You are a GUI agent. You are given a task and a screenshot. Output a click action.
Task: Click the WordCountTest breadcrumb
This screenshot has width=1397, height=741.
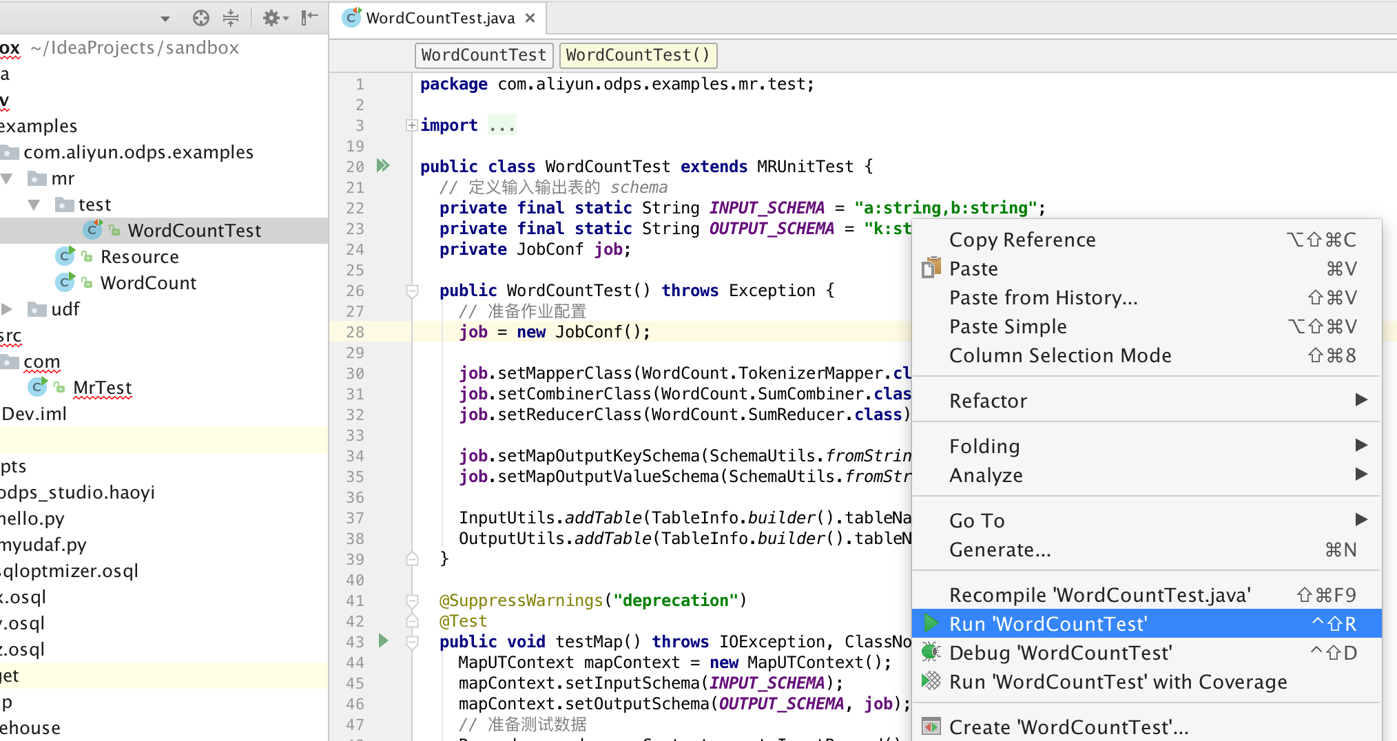(x=484, y=55)
